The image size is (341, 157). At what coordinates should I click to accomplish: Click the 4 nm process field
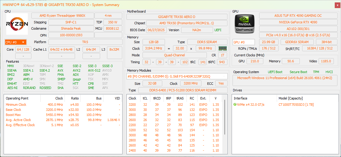tap(108, 16)
